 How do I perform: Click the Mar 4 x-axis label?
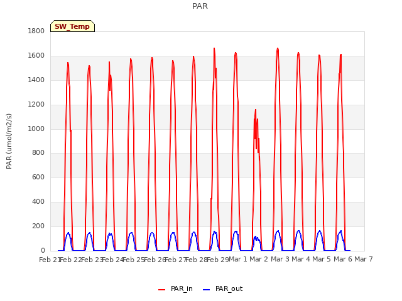(301, 259)
